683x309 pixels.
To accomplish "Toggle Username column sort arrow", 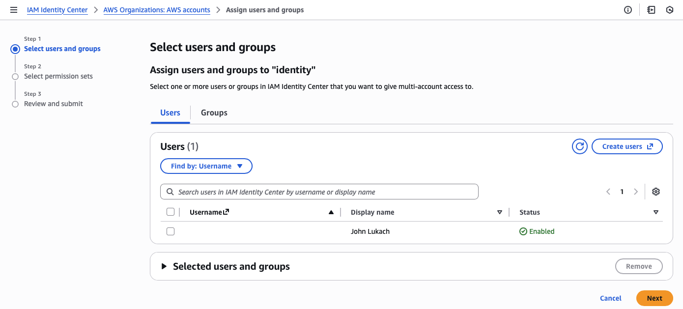I will [x=331, y=212].
